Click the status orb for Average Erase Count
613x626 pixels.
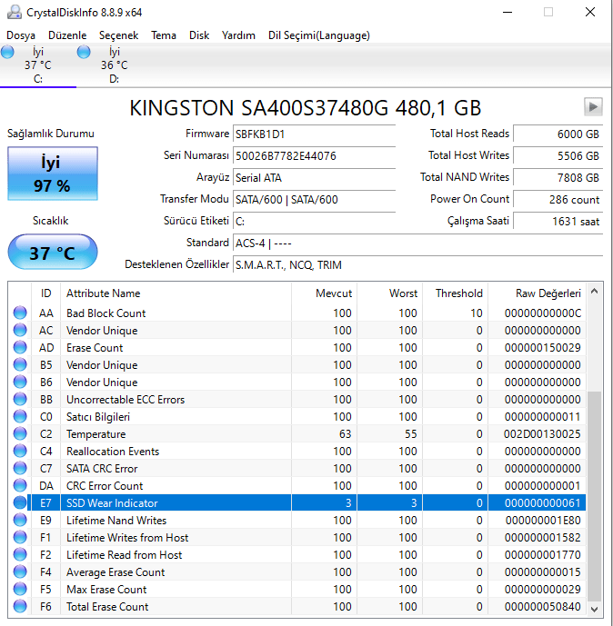(x=20, y=571)
